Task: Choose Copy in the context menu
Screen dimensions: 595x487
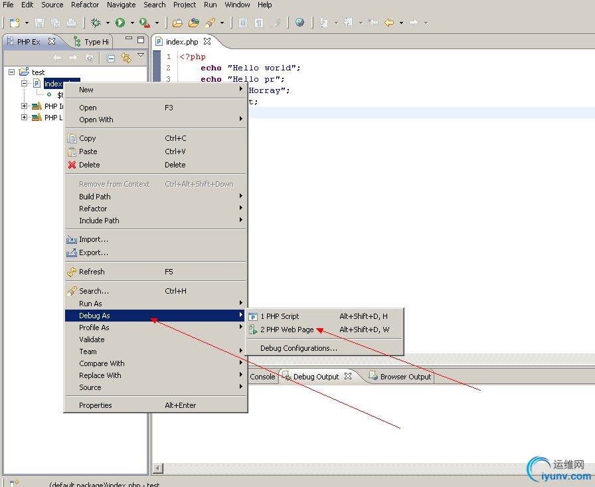Action: [155, 138]
